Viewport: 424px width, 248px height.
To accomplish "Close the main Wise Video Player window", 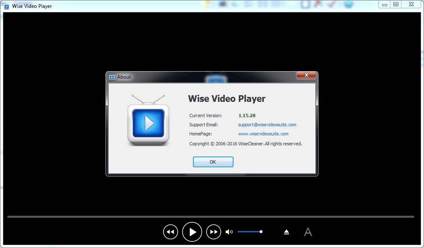I will pos(411,4).
